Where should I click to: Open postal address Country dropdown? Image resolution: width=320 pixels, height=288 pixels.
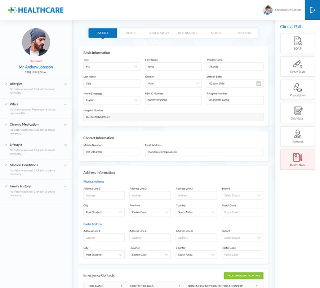click(x=196, y=255)
